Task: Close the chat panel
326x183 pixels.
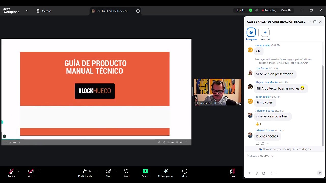Action: pos(320,22)
